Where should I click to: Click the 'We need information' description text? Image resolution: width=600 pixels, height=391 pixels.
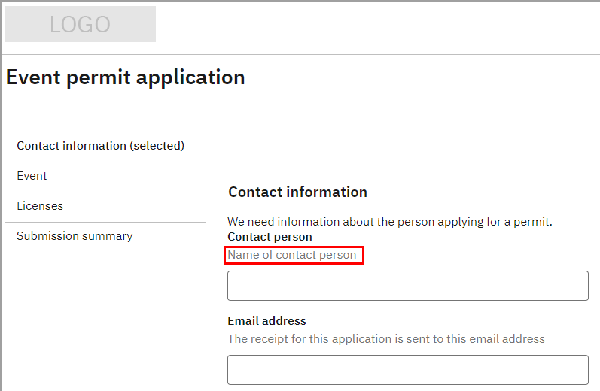pos(390,222)
